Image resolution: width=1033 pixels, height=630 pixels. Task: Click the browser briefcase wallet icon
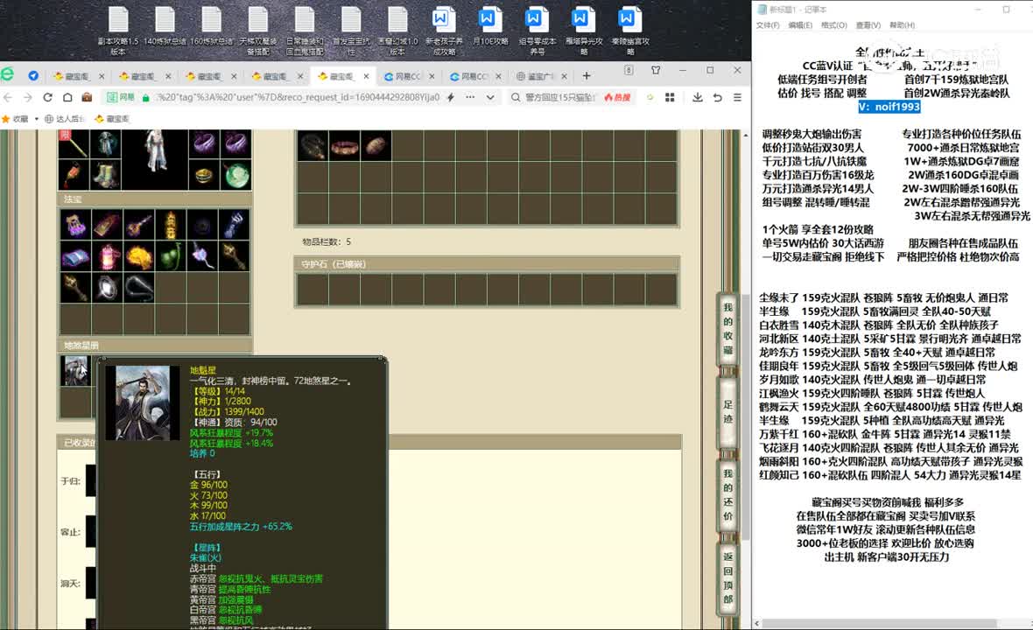87,97
